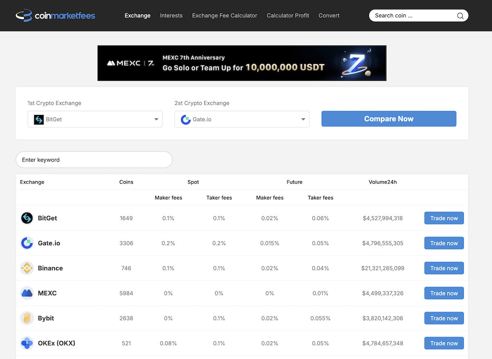Viewport: 492px width, 359px height.
Task: Click Trade now for BitGet
Action: click(444, 218)
